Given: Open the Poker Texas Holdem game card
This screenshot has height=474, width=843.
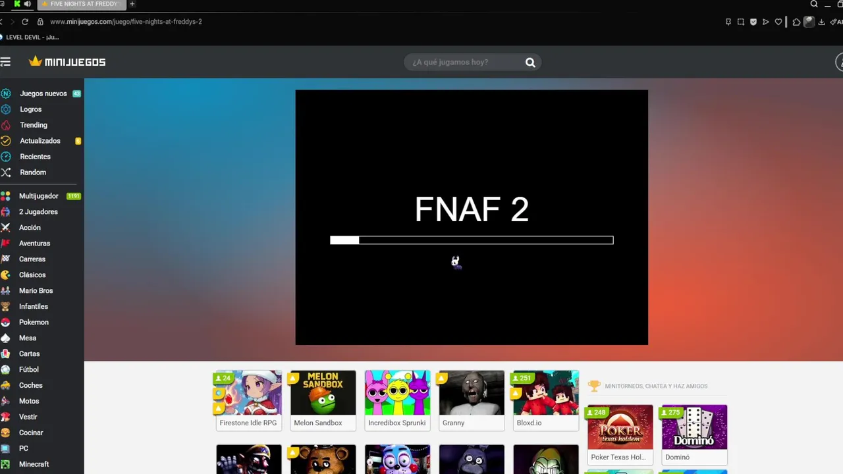Looking at the screenshot, I should [620, 434].
